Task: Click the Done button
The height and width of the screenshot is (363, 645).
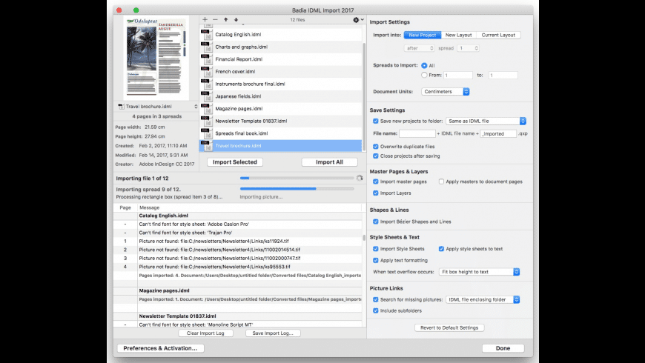Action: pyautogui.click(x=503, y=348)
